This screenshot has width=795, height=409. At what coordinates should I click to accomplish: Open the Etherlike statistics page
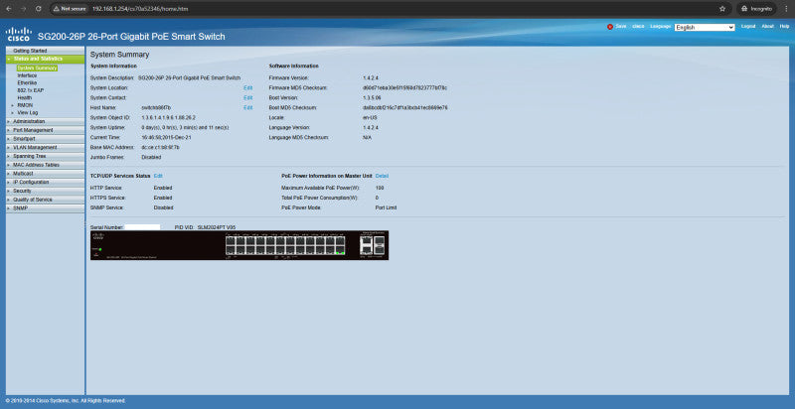coord(28,82)
